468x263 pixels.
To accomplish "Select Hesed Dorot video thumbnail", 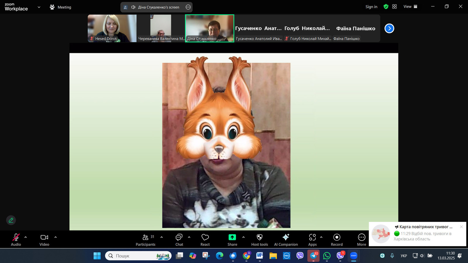I will (112, 28).
